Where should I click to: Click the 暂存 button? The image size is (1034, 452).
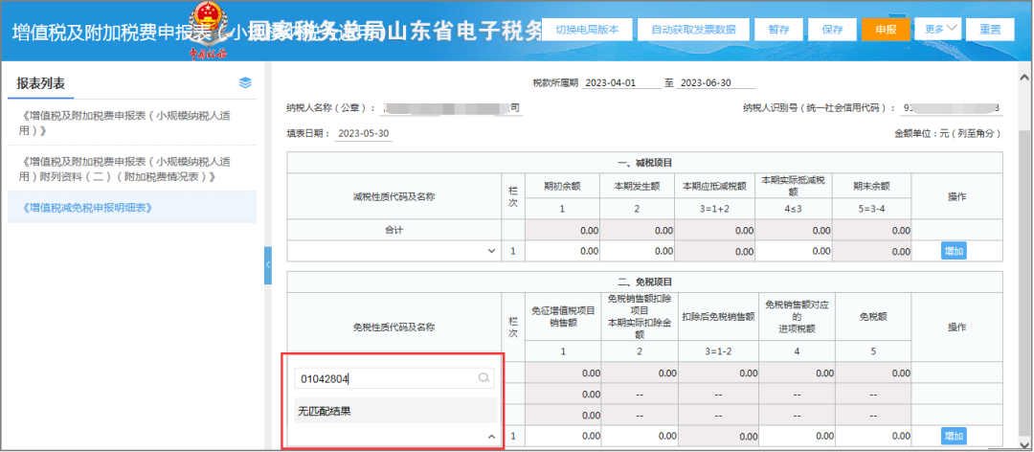[778, 30]
